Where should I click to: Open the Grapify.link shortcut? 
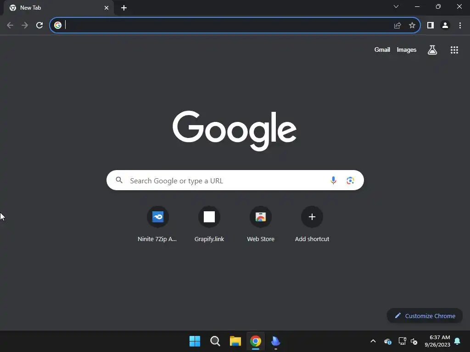209,224
